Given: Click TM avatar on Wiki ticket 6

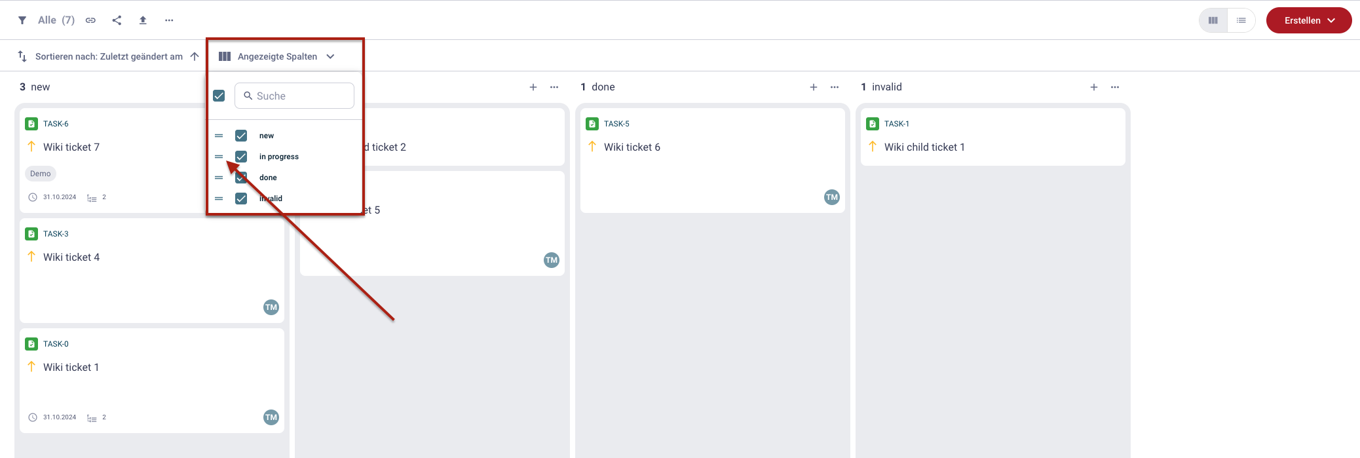Looking at the screenshot, I should pos(832,197).
